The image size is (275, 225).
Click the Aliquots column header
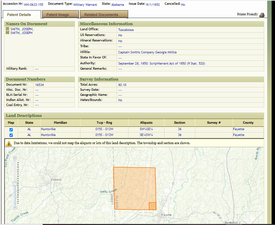[146, 123]
